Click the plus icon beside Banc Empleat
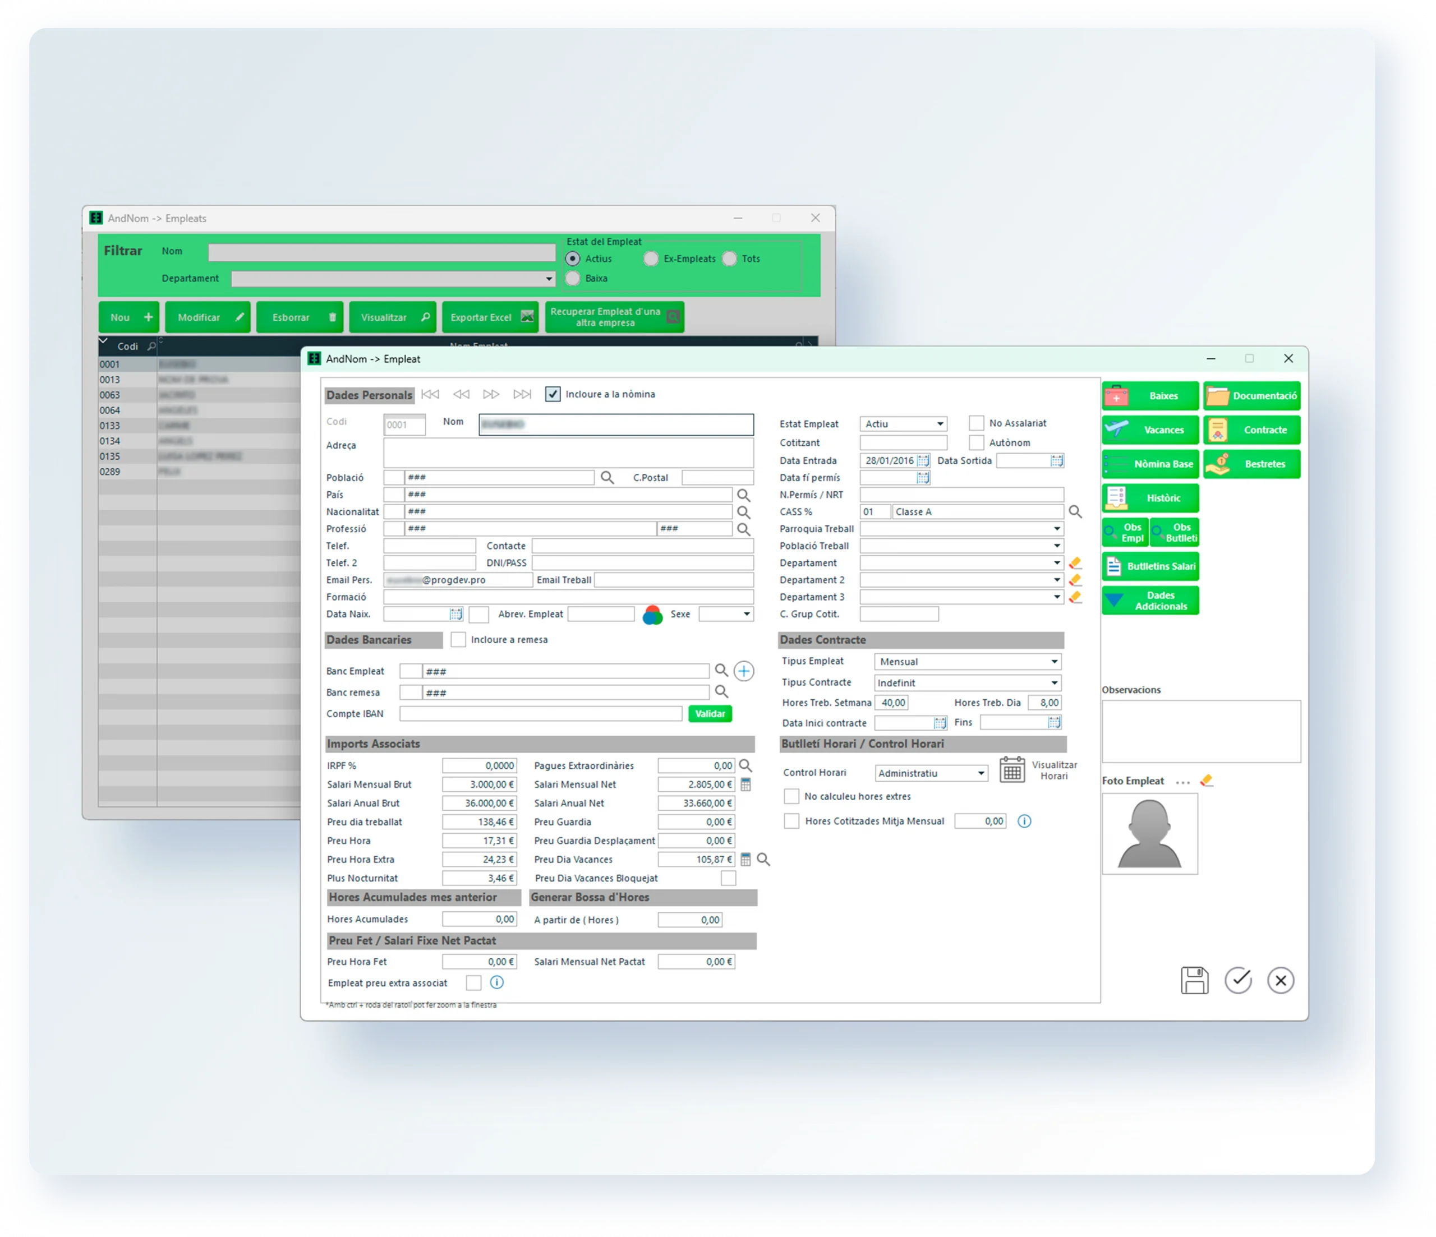 744,671
